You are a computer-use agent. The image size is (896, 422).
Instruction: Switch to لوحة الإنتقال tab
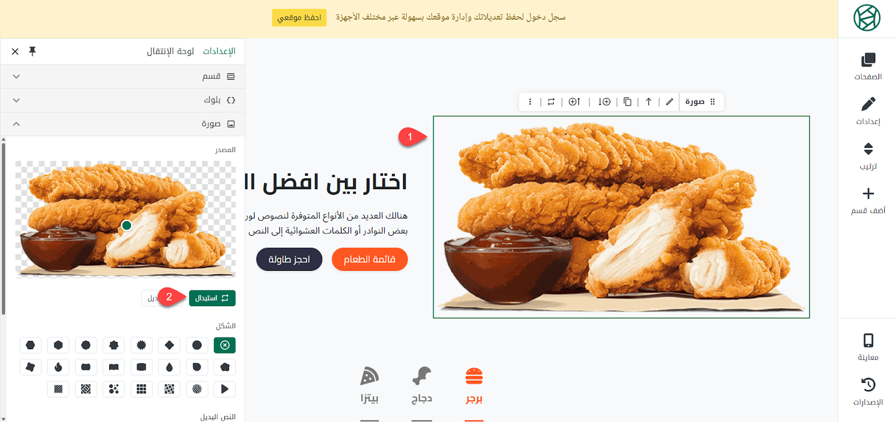(170, 51)
